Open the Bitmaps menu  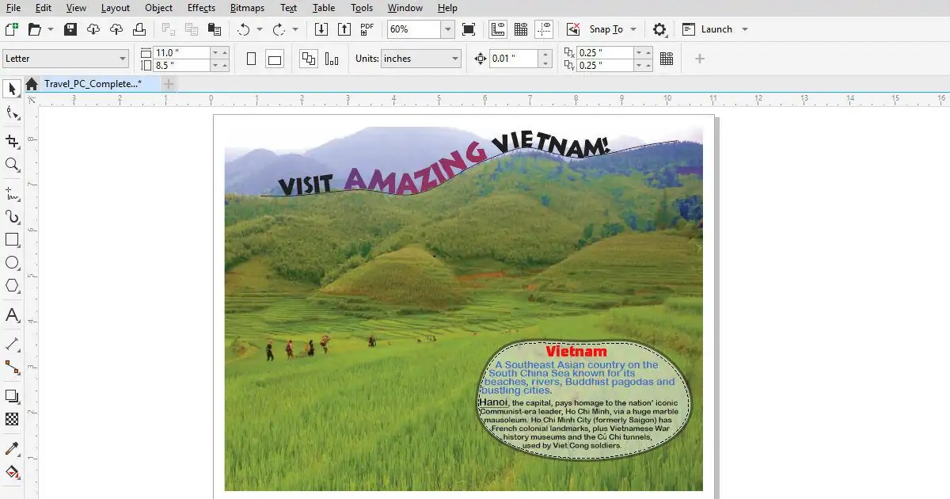click(246, 8)
